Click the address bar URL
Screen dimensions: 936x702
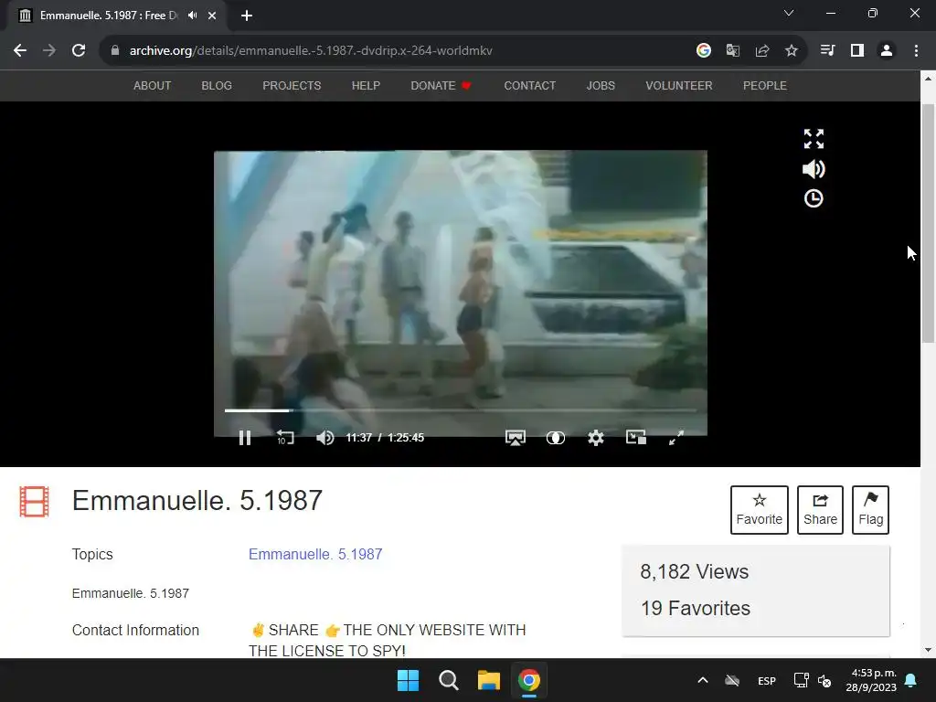tap(311, 51)
